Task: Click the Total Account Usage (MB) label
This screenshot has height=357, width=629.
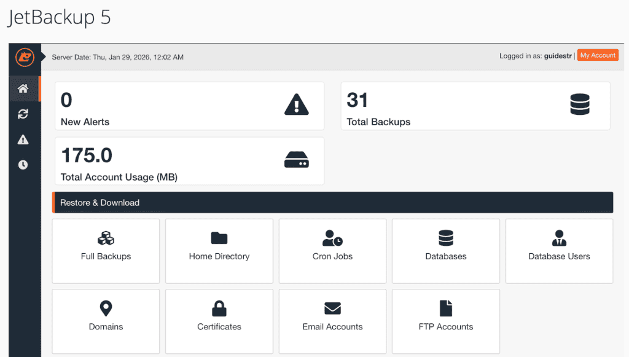Action: pos(119,178)
